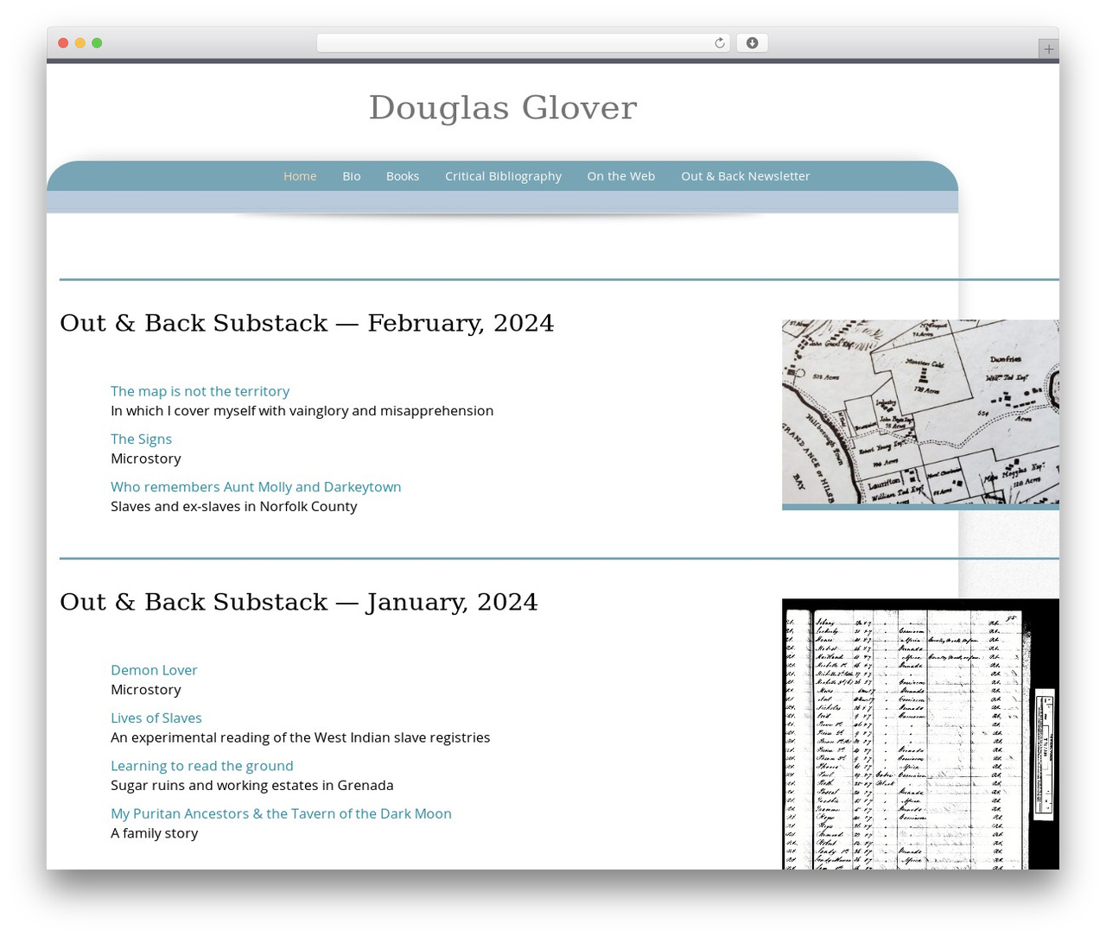Click 'Sugar ruins and working estates in Grenada'
The image size is (1106, 936).
click(252, 786)
